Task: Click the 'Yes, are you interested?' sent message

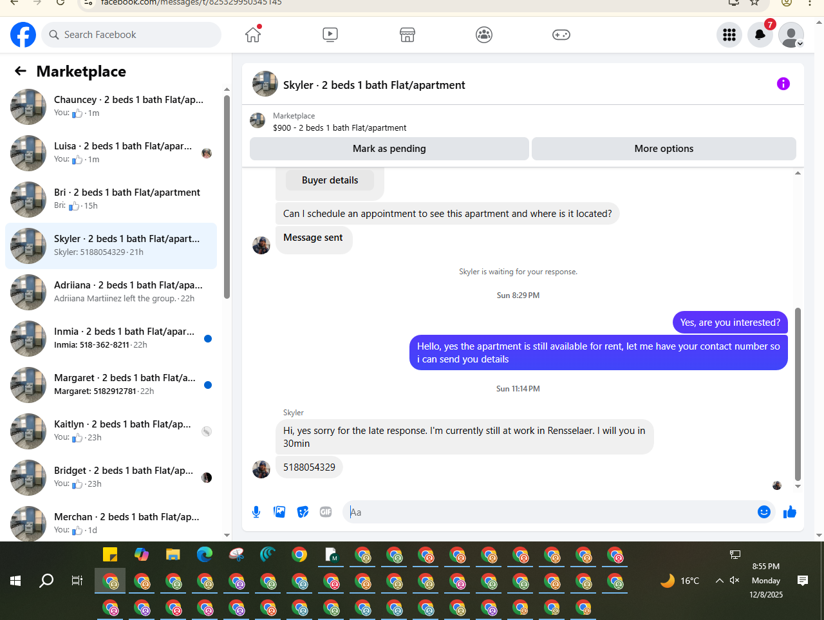Action: 730,323
